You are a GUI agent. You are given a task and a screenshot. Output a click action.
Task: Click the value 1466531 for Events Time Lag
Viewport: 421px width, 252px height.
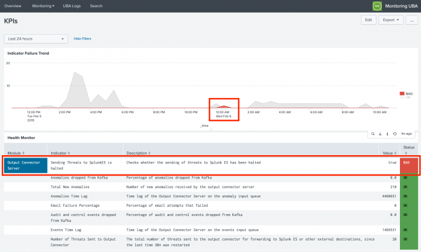pos(389,230)
